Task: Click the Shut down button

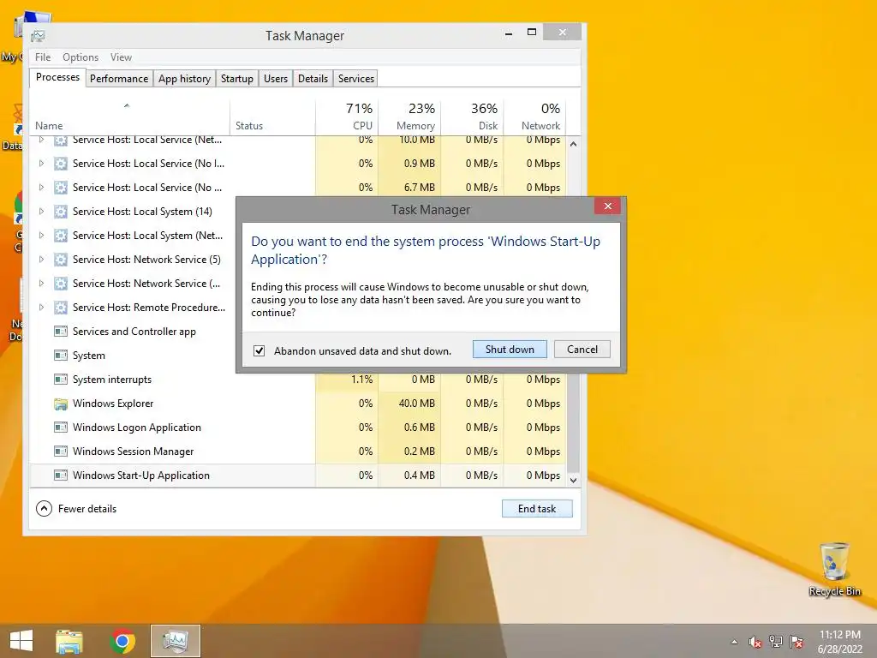Action: pyautogui.click(x=510, y=350)
